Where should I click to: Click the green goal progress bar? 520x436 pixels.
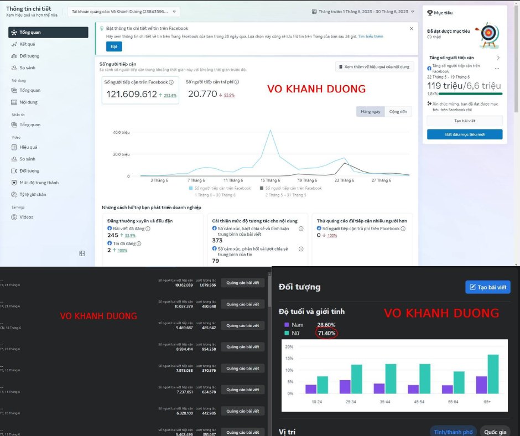[470, 94]
